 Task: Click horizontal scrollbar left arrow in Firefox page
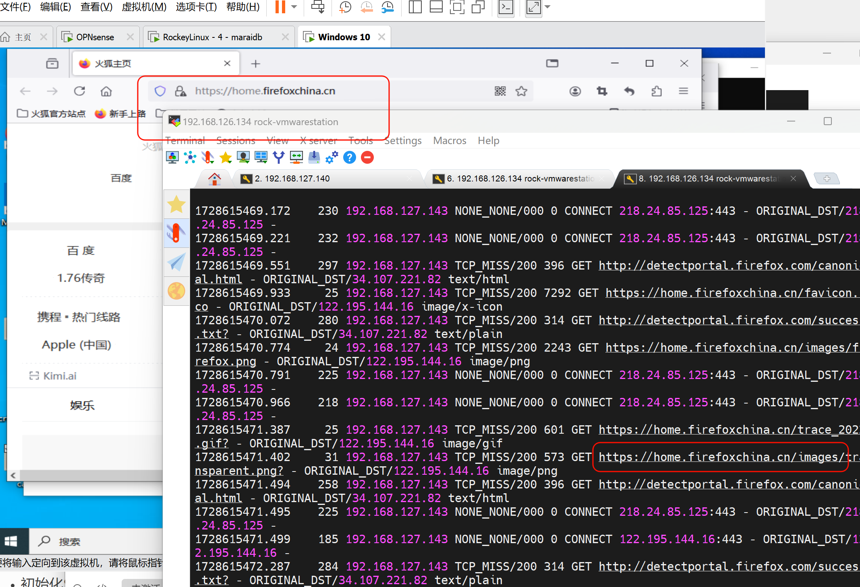tap(13, 475)
